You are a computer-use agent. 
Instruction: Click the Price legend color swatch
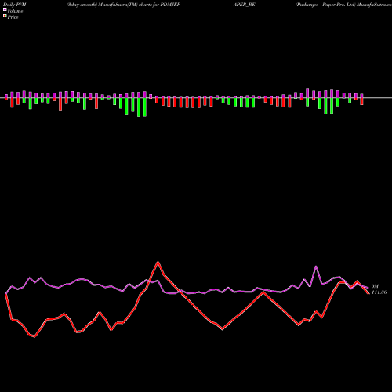pyautogui.click(x=5, y=16)
